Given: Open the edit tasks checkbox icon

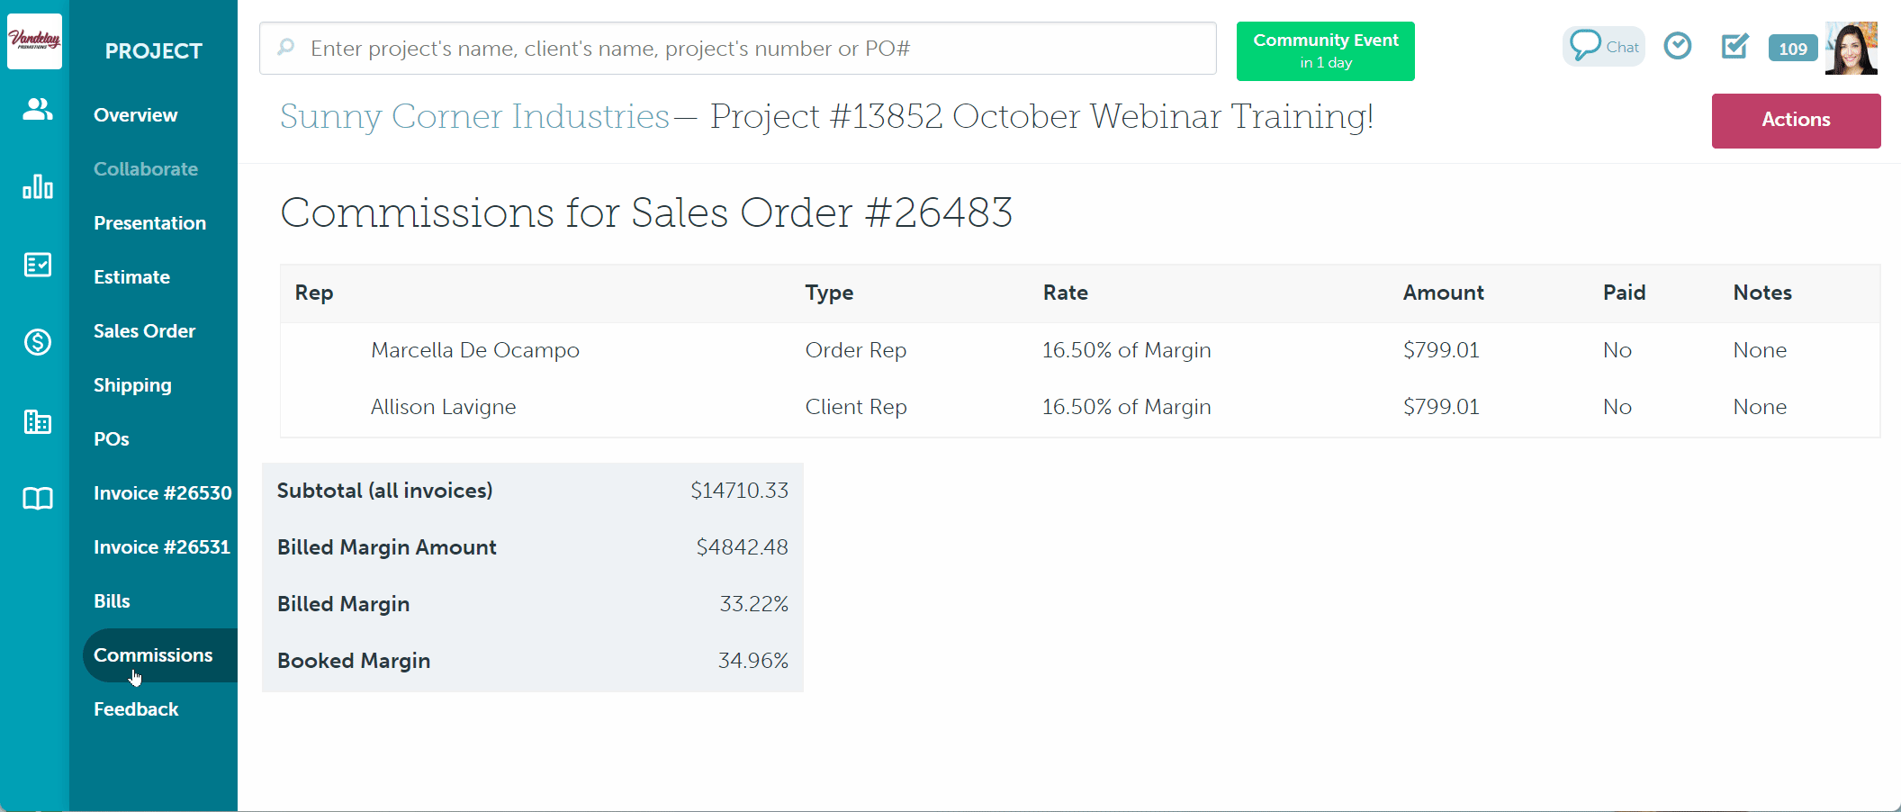Looking at the screenshot, I should pyautogui.click(x=1734, y=46).
